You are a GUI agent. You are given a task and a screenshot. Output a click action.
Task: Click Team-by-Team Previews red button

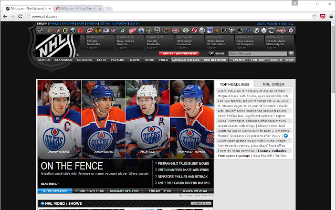(178, 54)
